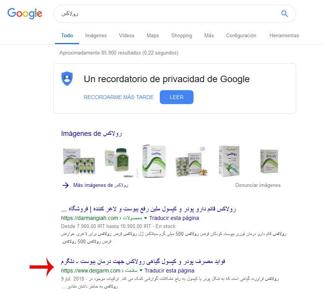Open the Shopping tab
This screenshot has height=294, width=323.
tap(182, 36)
